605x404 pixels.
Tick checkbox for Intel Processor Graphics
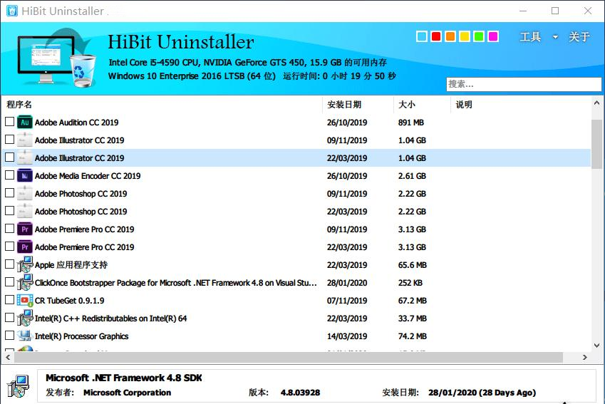click(x=10, y=336)
